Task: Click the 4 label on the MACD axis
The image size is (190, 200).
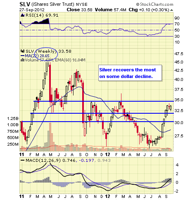Action: [x=177, y=165]
